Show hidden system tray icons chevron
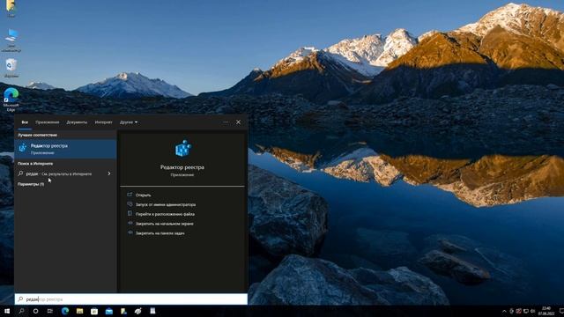 (x=504, y=311)
